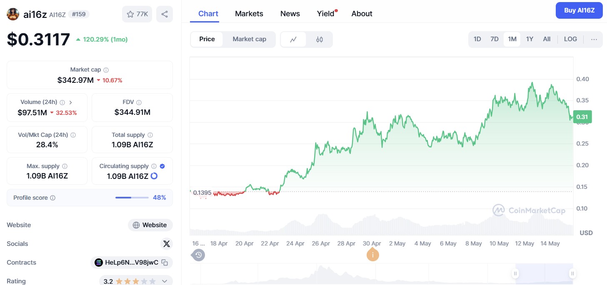Switch to the News tab

click(290, 14)
